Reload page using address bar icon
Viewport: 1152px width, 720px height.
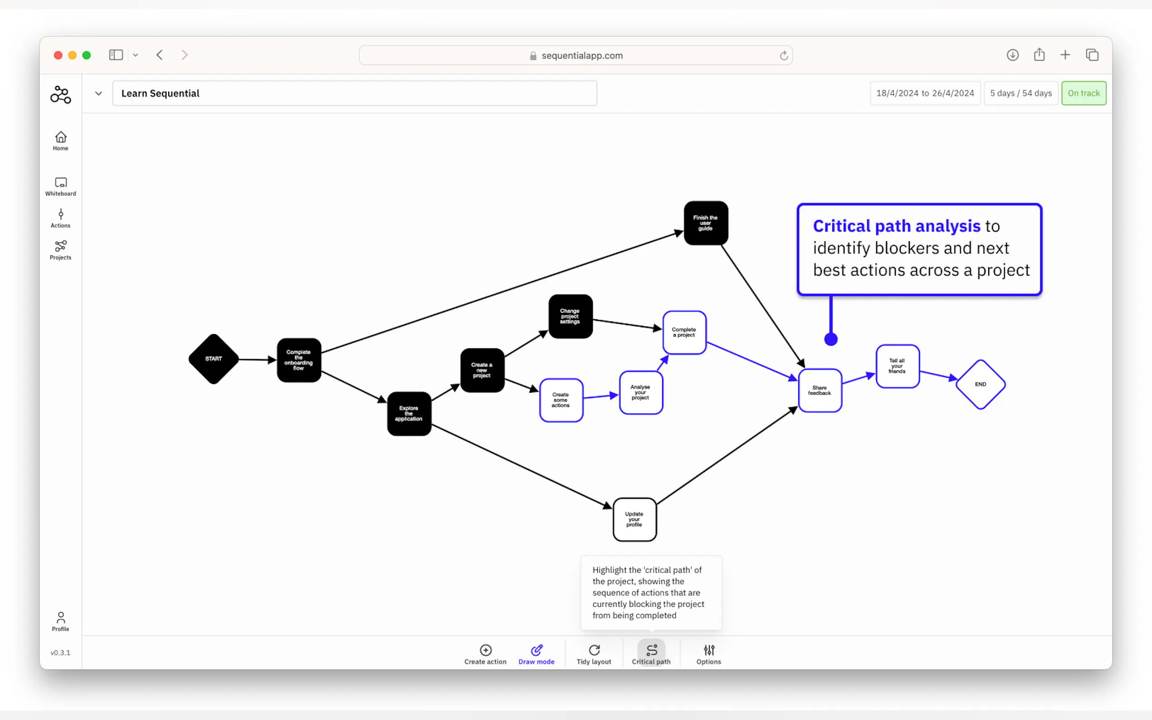point(784,56)
